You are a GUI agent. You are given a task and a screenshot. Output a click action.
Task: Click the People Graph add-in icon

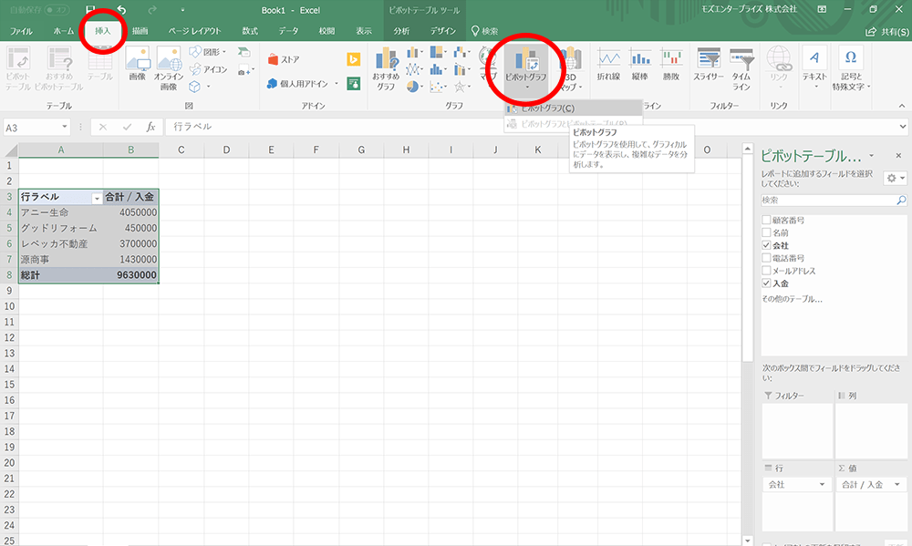(x=354, y=84)
